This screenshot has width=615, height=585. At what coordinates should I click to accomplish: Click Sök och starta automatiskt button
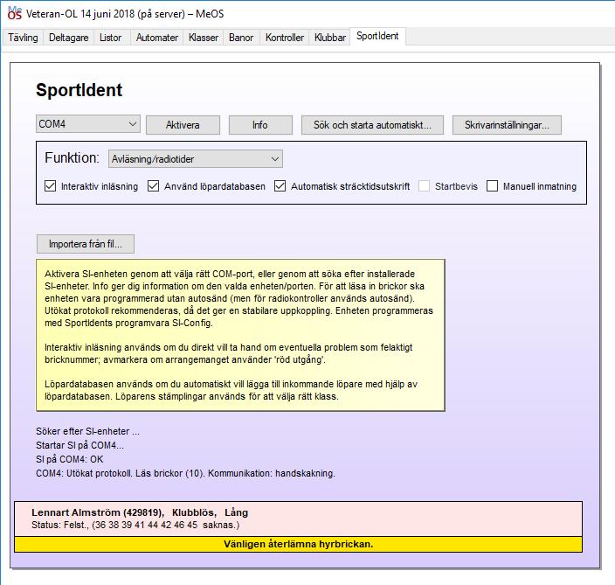pyautogui.click(x=372, y=125)
